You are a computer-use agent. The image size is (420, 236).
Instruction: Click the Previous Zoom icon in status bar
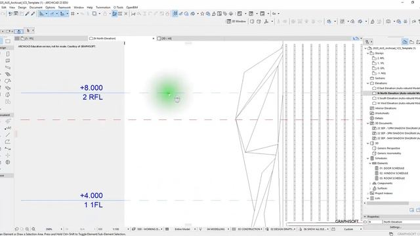click(x=17, y=229)
